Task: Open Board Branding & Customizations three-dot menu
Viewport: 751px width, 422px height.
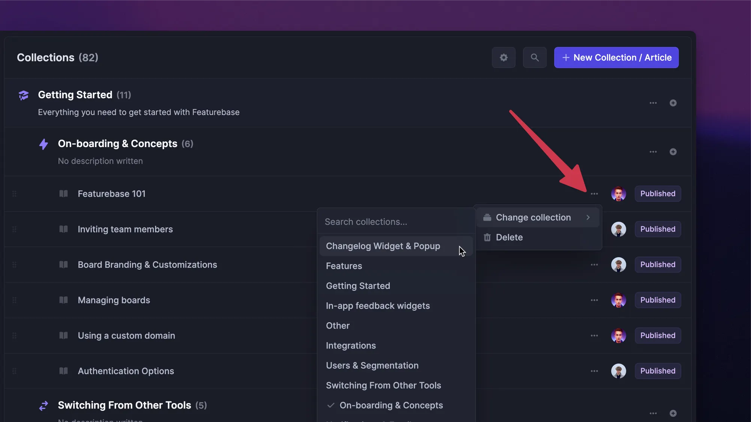Action: click(x=594, y=264)
